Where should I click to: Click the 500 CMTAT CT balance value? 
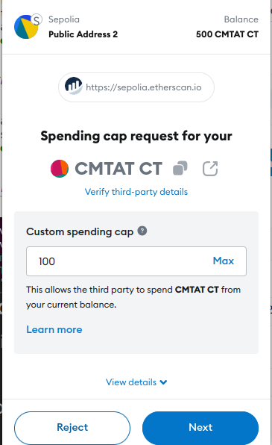pyautogui.click(x=227, y=34)
